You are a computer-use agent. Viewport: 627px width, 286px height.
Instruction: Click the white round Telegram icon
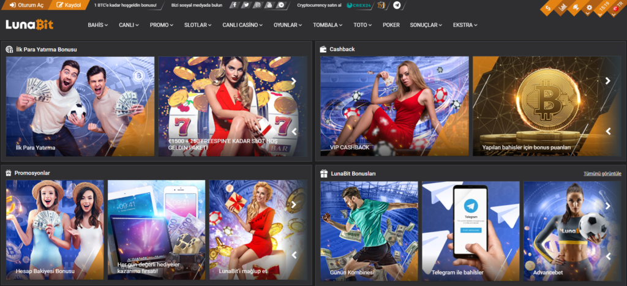[397, 5]
